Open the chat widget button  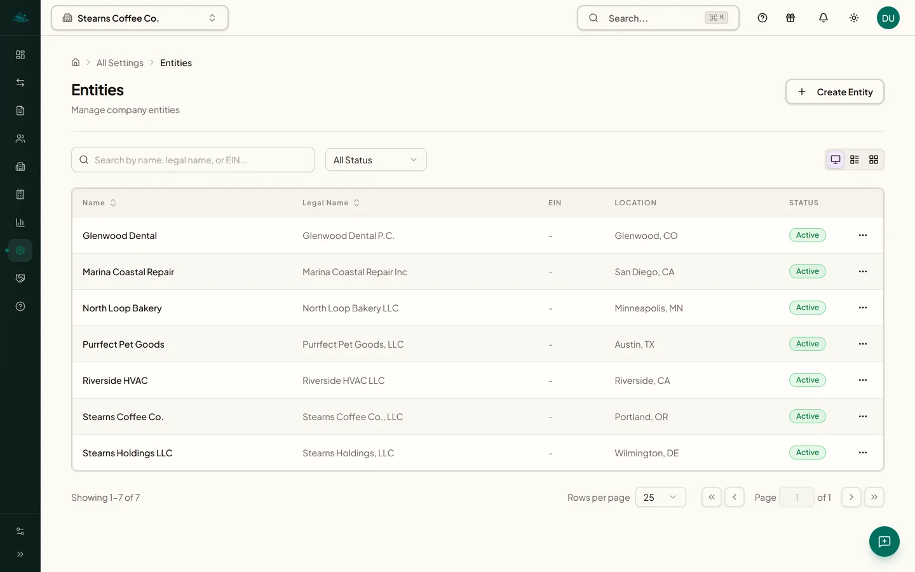click(884, 541)
